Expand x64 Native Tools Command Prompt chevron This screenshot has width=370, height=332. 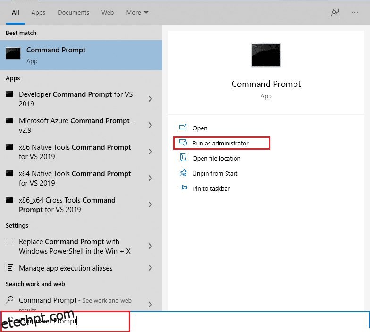(150, 178)
